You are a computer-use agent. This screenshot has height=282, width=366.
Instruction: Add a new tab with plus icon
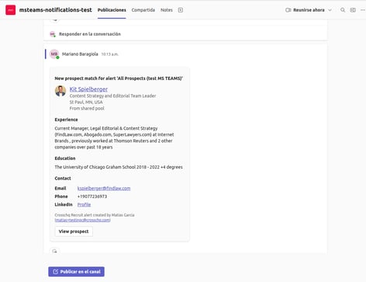pos(181,10)
